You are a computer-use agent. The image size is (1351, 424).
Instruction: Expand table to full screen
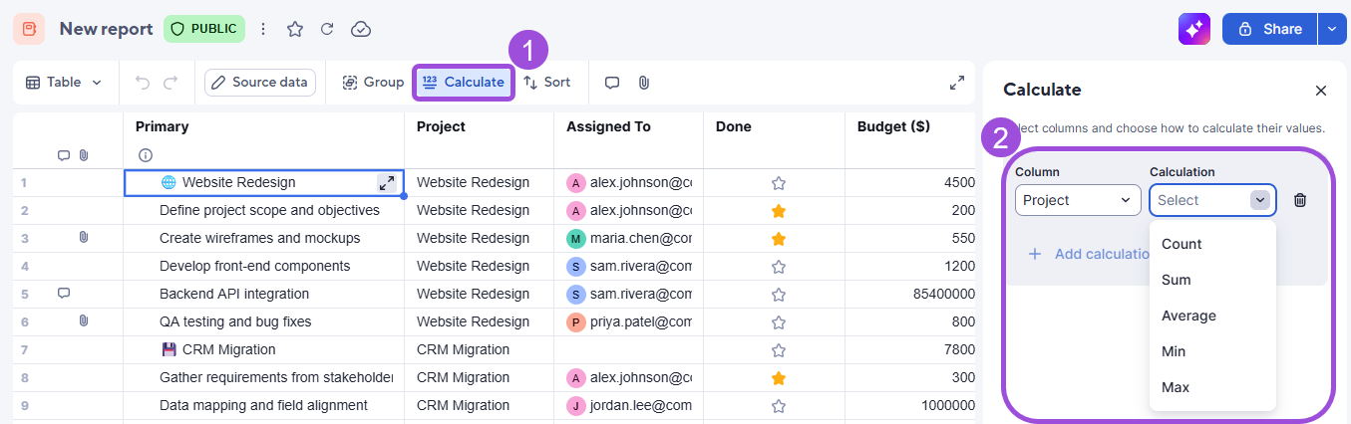pos(957,83)
